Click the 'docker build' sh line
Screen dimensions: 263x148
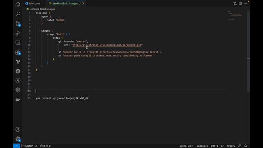(110, 52)
